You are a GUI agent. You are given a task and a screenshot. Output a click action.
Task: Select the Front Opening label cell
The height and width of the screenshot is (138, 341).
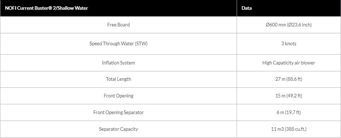coord(118,96)
